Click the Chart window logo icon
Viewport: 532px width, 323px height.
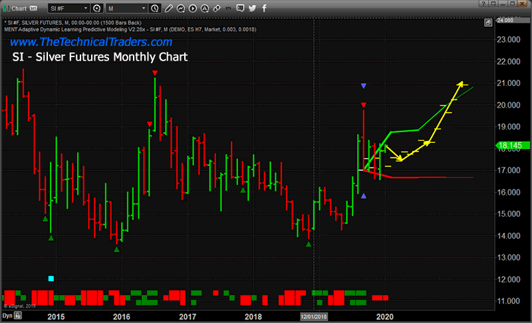pos(7,9)
